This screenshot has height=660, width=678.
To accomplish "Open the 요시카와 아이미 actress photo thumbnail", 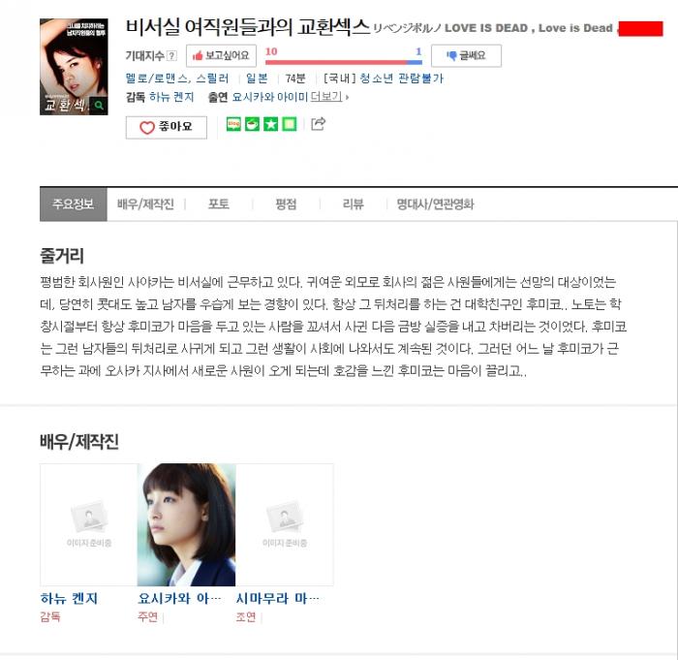I will [186, 524].
